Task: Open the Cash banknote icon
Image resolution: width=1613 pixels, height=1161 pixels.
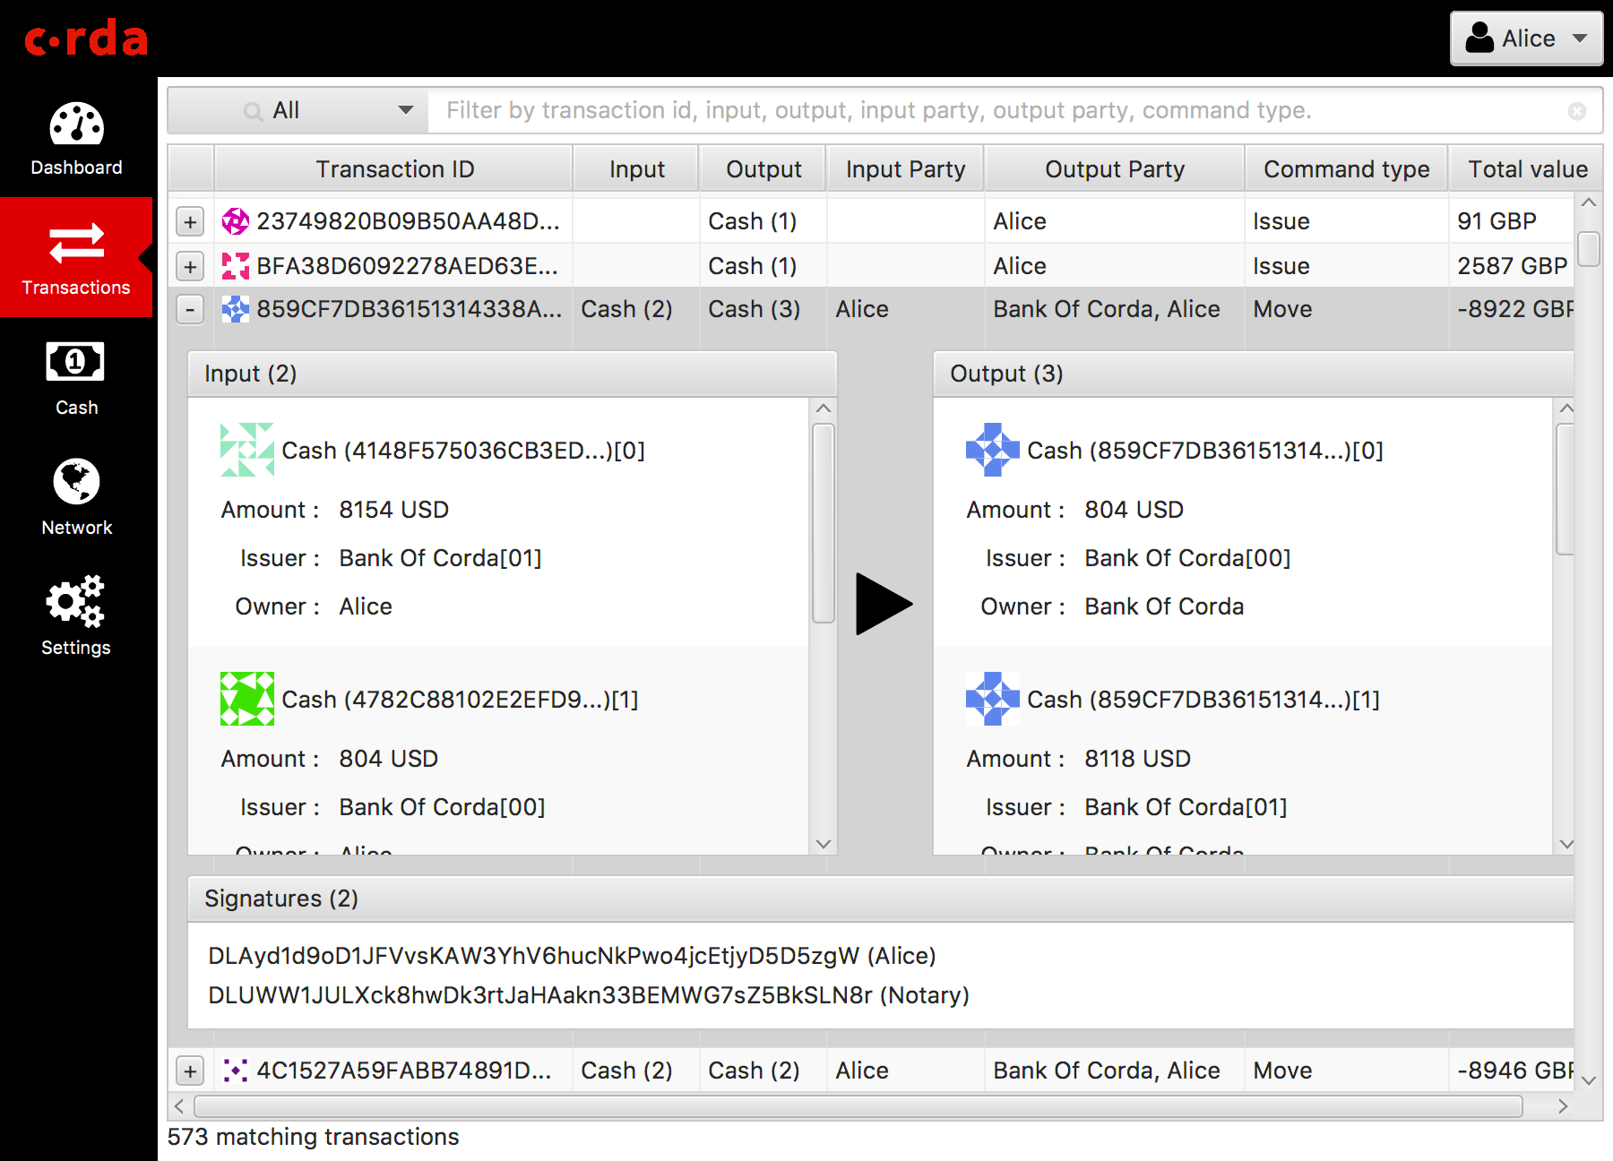Action: [75, 362]
